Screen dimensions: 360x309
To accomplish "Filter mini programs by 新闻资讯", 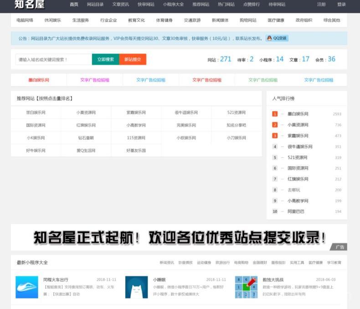I will 167,263.
